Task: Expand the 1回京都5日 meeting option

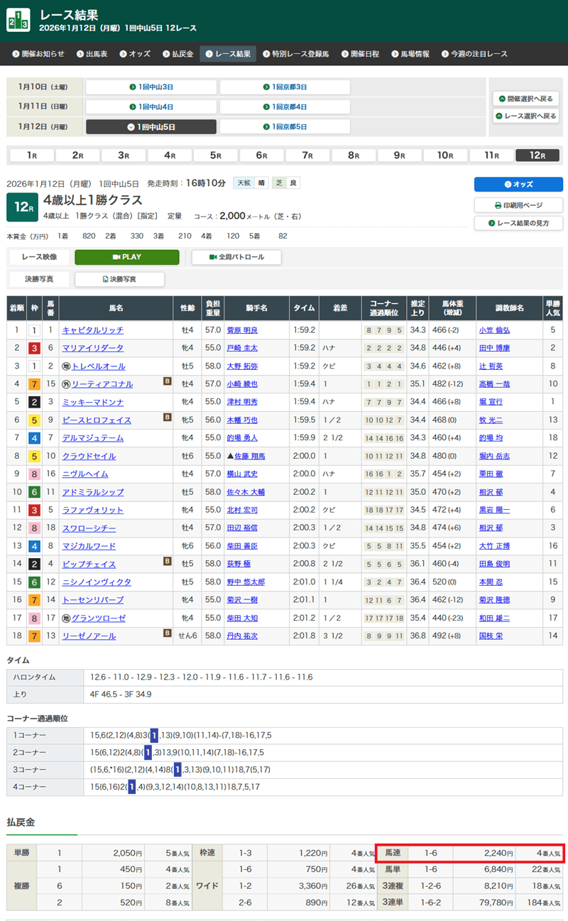Action: point(285,127)
